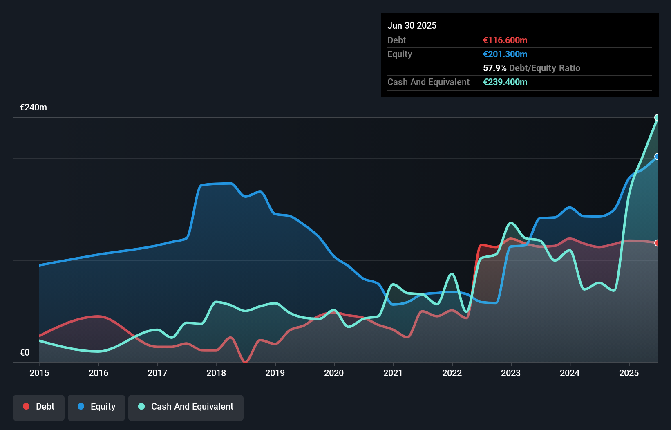Select the €201.300m equity value in tooltip
Viewport: 671px width, 430px height.
click(505, 54)
